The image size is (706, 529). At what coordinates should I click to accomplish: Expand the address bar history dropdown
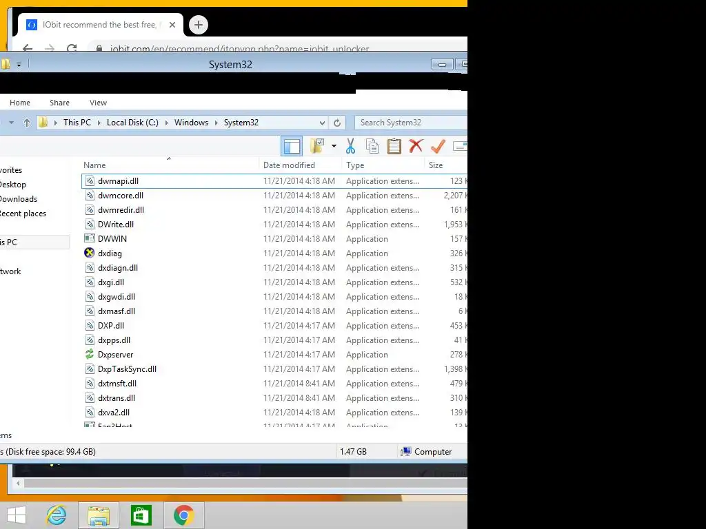pos(322,123)
